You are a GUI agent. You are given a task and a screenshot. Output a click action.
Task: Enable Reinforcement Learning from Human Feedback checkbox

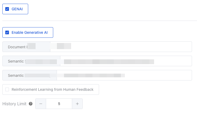click(7, 89)
